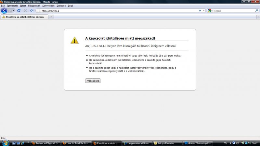Click the 16:27 system clock
This screenshot has width=260, height=146.
(x=255, y=143)
